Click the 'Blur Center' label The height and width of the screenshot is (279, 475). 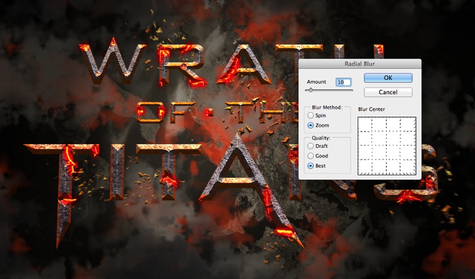tap(372, 109)
